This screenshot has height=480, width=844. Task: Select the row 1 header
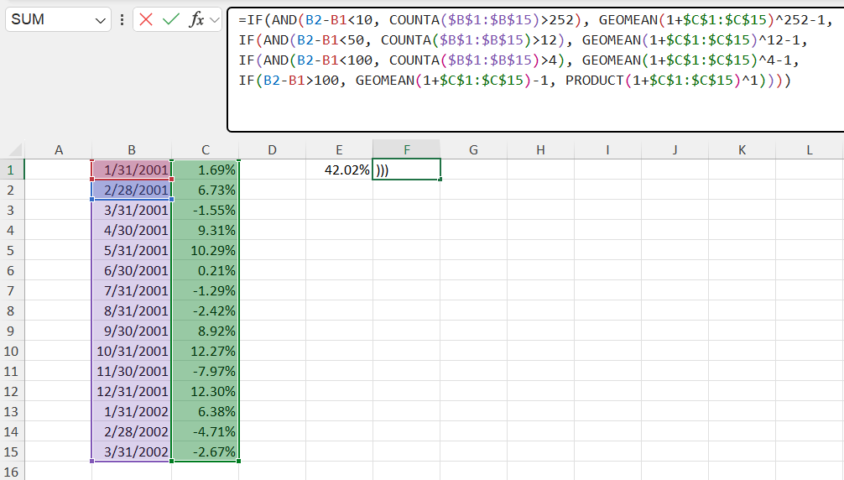(x=12, y=170)
